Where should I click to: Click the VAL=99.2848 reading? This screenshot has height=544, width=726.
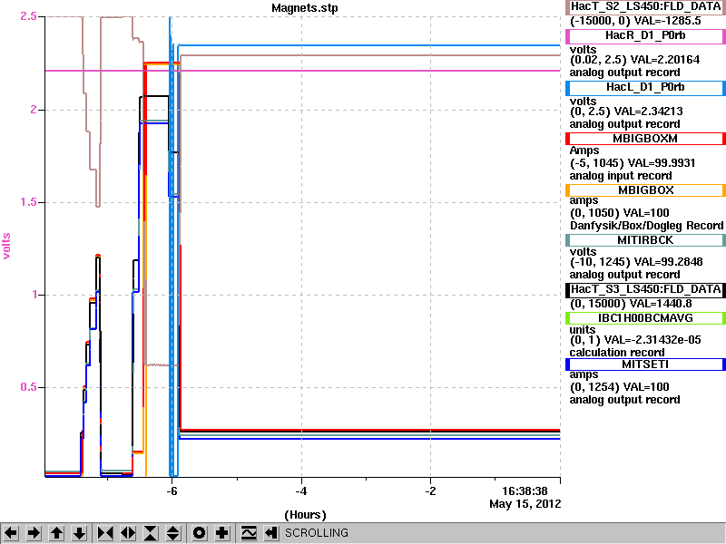pyautogui.click(x=668, y=262)
